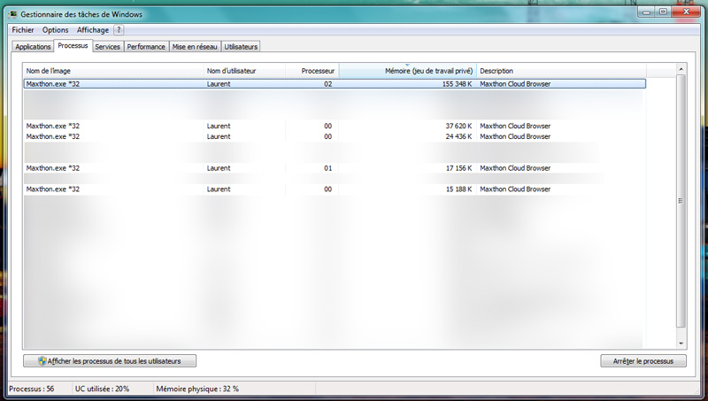Select the Processus tab
708x401 pixels.
click(x=73, y=46)
